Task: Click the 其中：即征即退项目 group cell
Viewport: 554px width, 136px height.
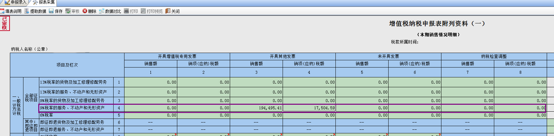Action: click(x=31, y=126)
